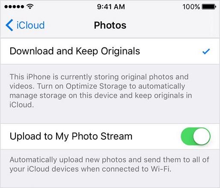Go back to the iCloud settings
Viewport: 220px width, 188px height.
pyautogui.click(x=25, y=25)
